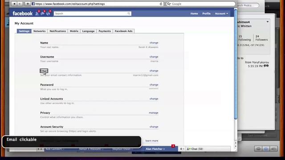Click 24 Followers in the background window
The width and height of the screenshot is (285, 160).
tap(261, 38)
